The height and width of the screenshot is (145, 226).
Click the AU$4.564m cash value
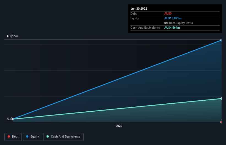pos(172,28)
